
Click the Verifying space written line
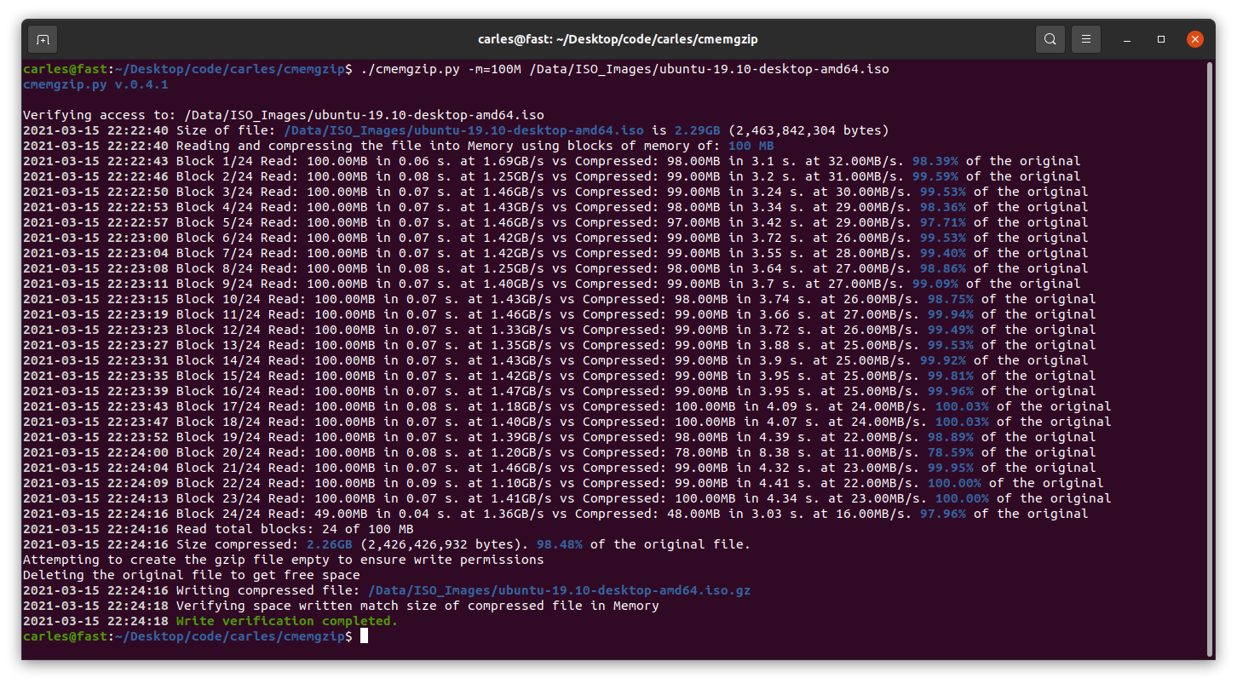(341, 606)
